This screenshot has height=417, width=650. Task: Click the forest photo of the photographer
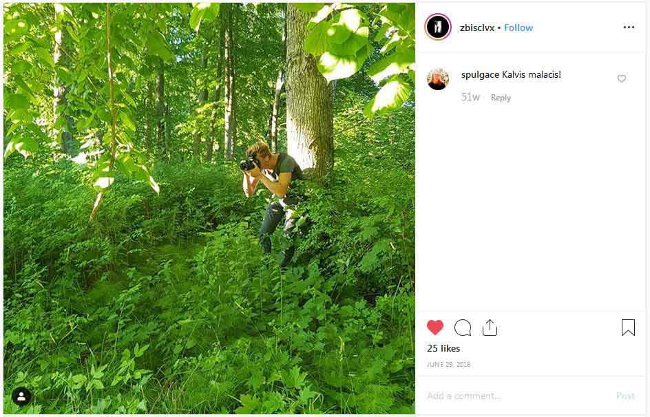(x=209, y=208)
